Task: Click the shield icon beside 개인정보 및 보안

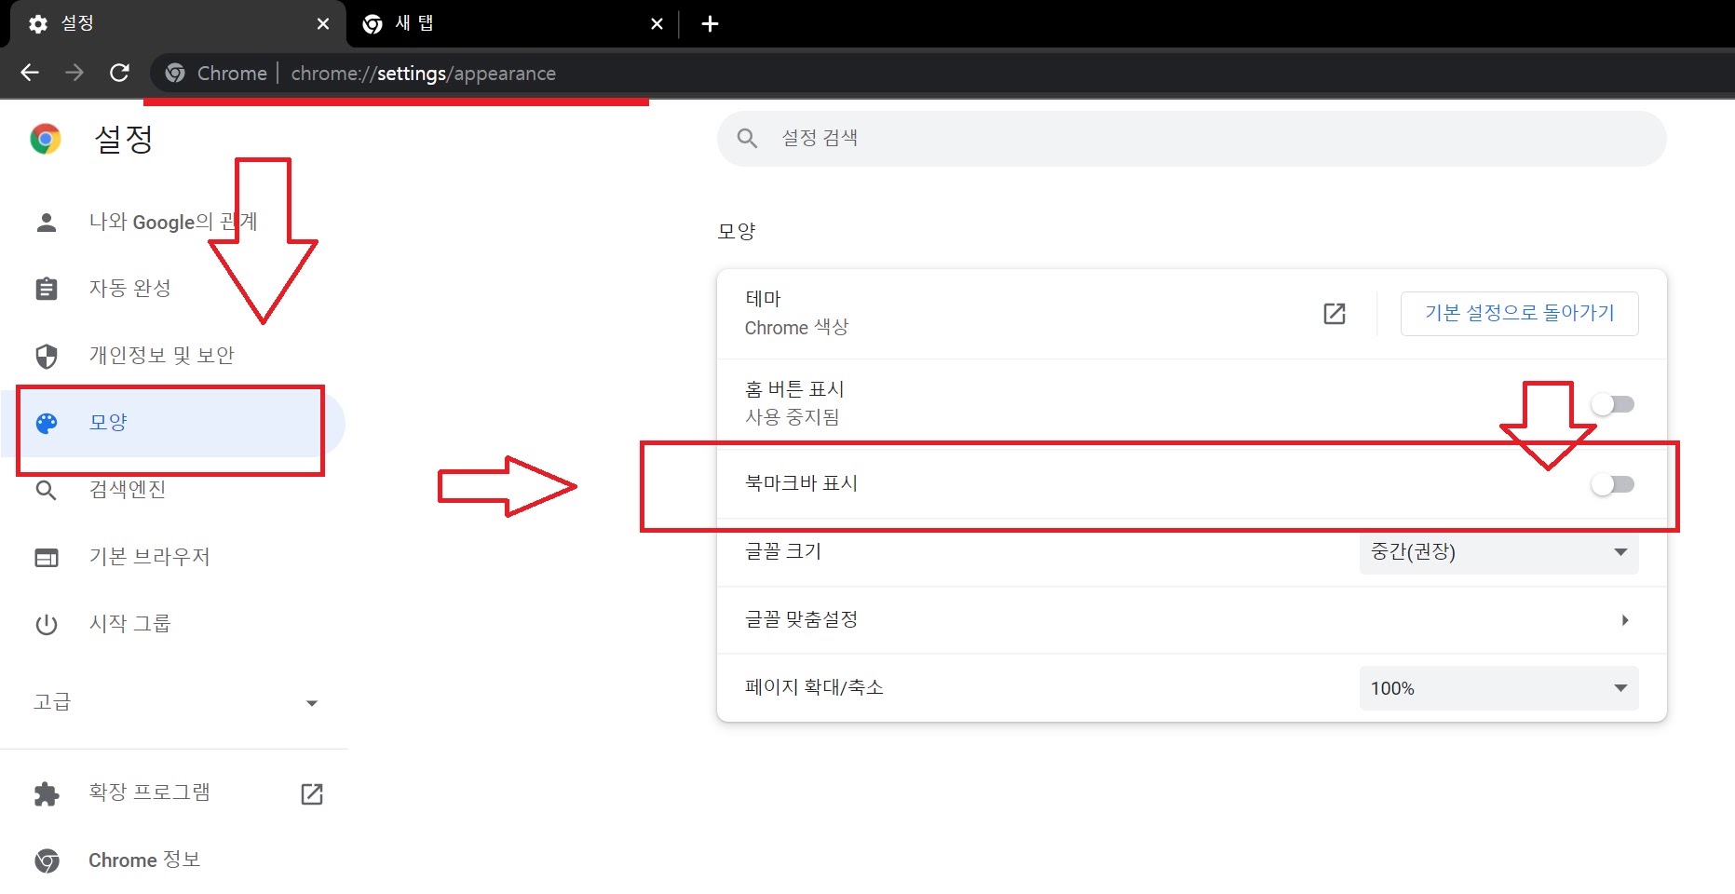Action: coord(47,356)
